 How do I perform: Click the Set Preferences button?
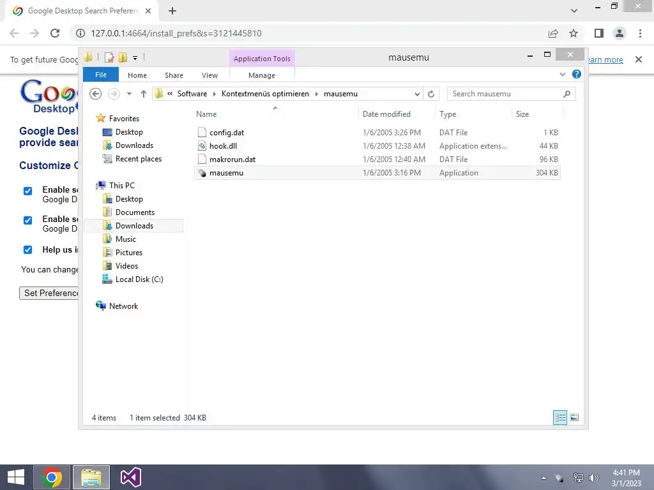[49, 293]
